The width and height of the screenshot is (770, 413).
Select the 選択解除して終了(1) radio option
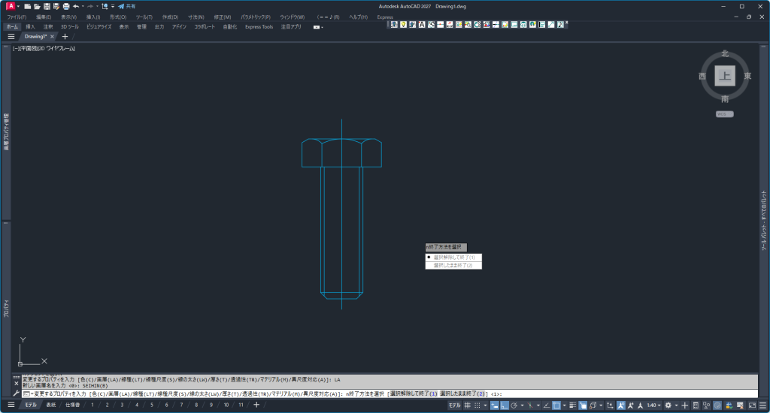(x=453, y=257)
